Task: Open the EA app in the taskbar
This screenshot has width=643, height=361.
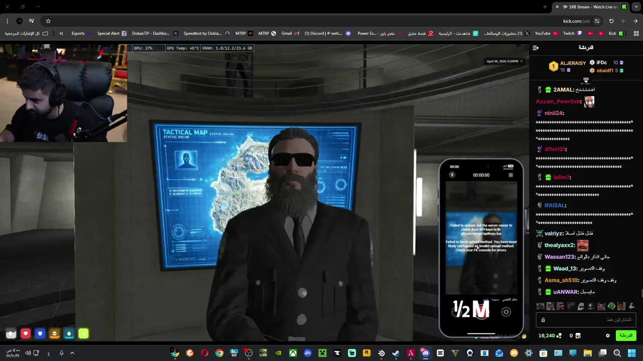Action: [x=307, y=353]
